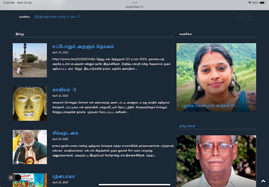Open the jeyamohan.in address bar

tap(135, 7)
